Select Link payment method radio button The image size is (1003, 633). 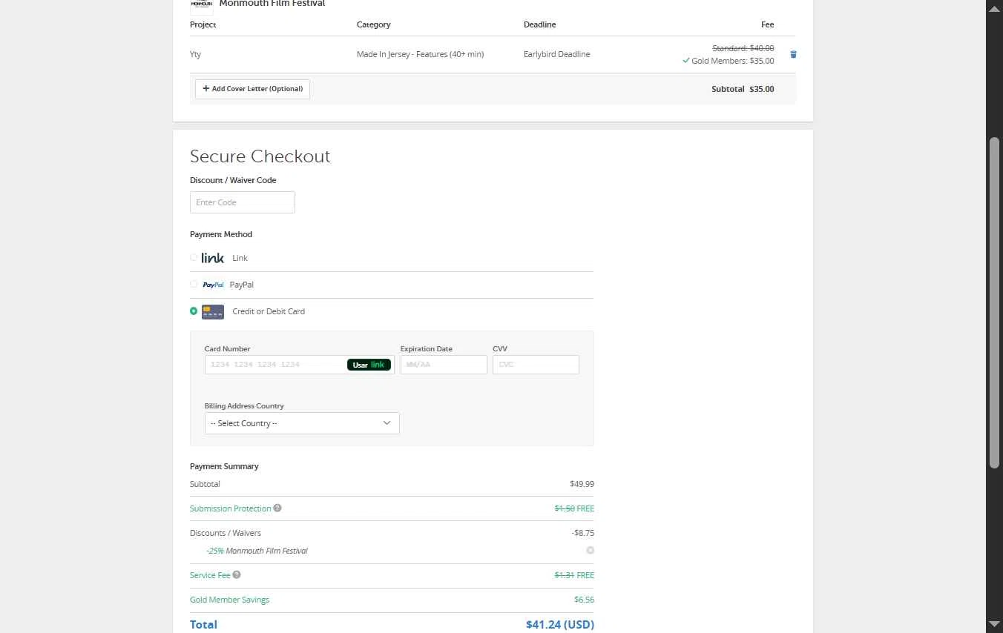coord(194,257)
